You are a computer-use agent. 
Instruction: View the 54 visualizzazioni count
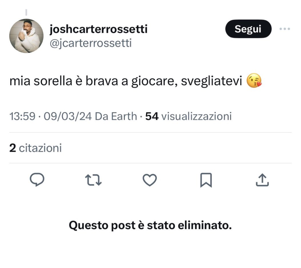tap(189, 116)
